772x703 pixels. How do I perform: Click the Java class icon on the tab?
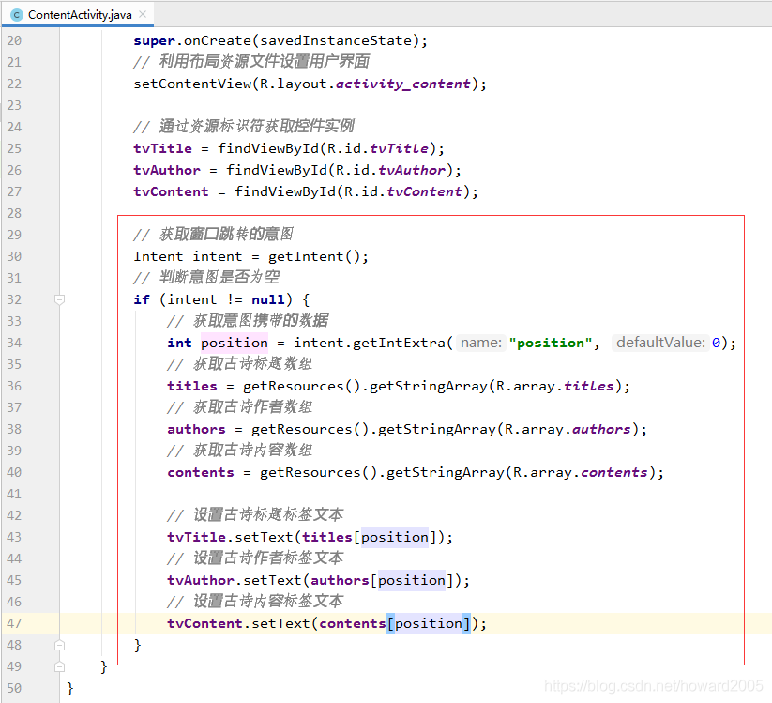[16, 15]
